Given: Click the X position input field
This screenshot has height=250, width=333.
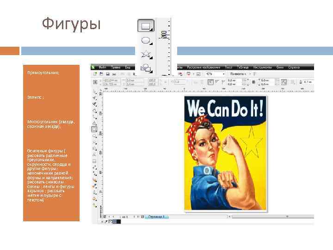Looking at the screenshot, I should tap(111, 81).
